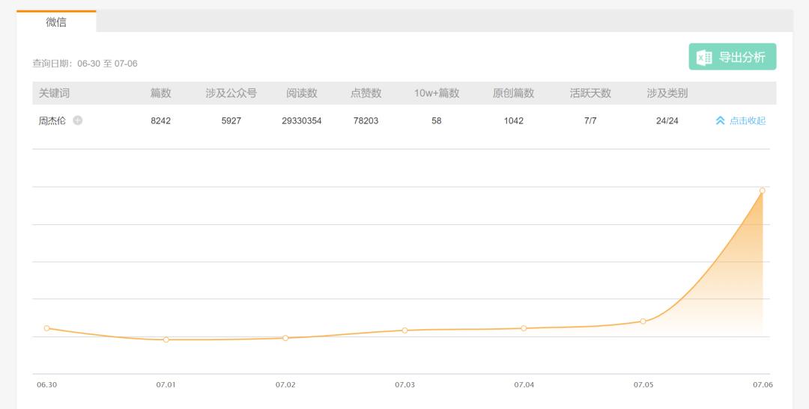Select chart data point for 07.03
Image resolution: width=809 pixels, height=409 pixels.
coord(404,330)
